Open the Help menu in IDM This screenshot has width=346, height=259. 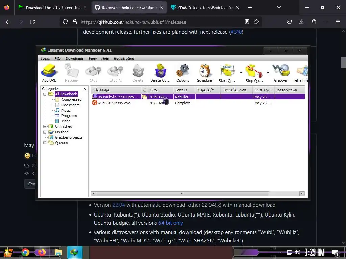pyautogui.click(x=105, y=58)
